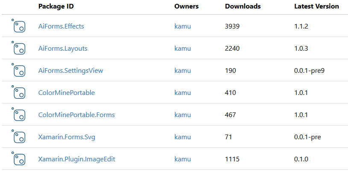The width and height of the screenshot is (348, 172).
Task: Click the ColorMinePortable package icon
Action: (x=18, y=92)
